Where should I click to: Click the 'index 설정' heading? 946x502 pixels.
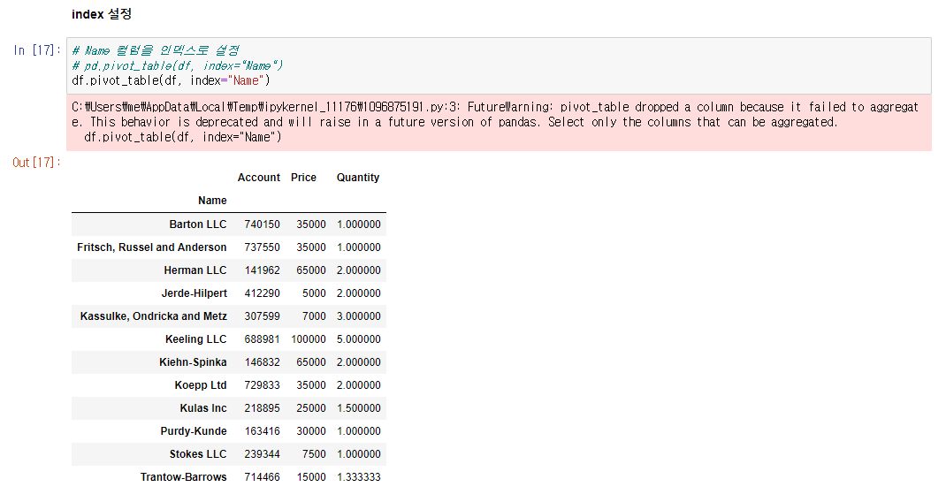click(x=102, y=14)
